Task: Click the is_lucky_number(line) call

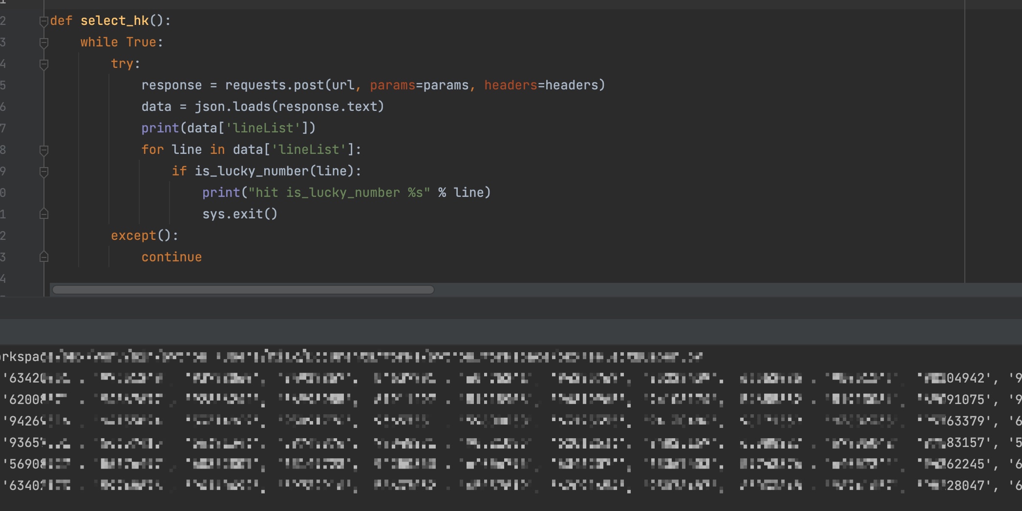Action: click(274, 171)
